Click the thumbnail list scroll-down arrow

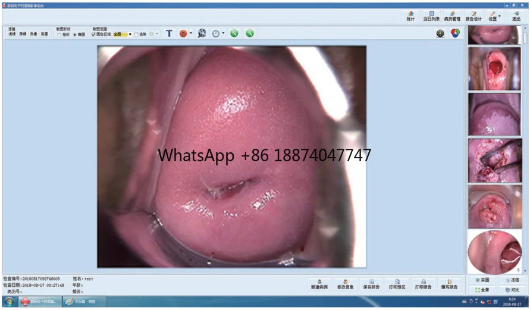(x=525, y=271)
